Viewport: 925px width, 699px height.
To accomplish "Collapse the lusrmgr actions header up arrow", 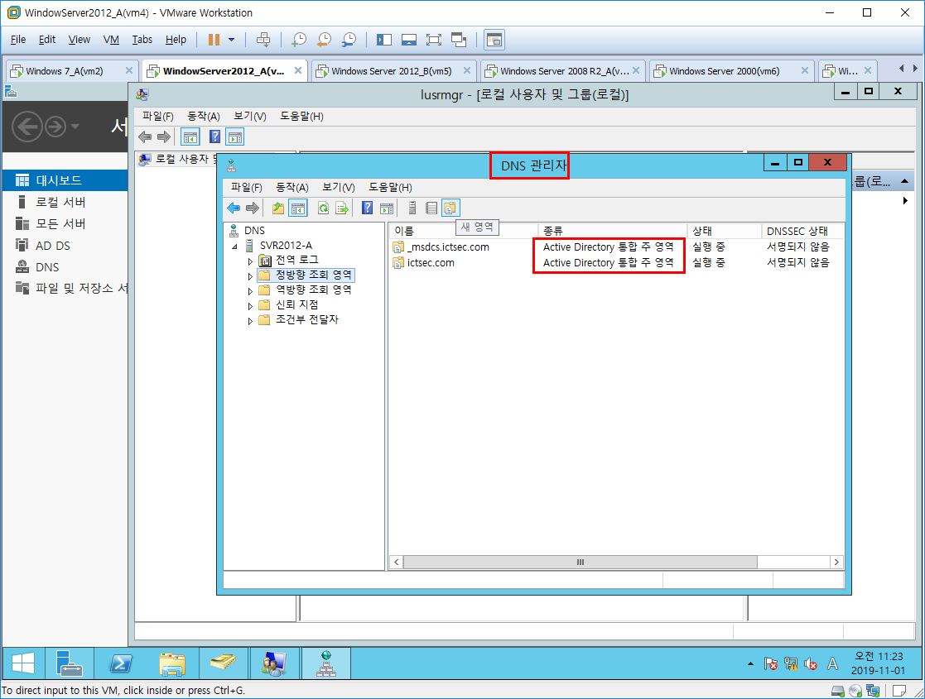I will click(904, 181).
